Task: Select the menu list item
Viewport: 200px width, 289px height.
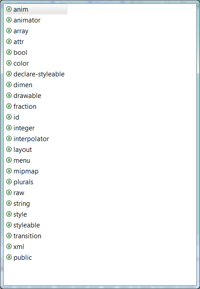Action: 22,160
